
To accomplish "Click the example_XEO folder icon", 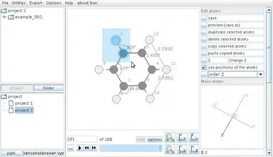I will pos(11,17).
